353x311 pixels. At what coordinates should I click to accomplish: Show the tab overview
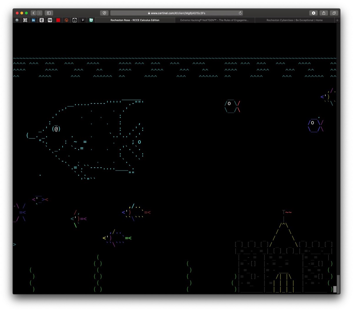[334, 13]
